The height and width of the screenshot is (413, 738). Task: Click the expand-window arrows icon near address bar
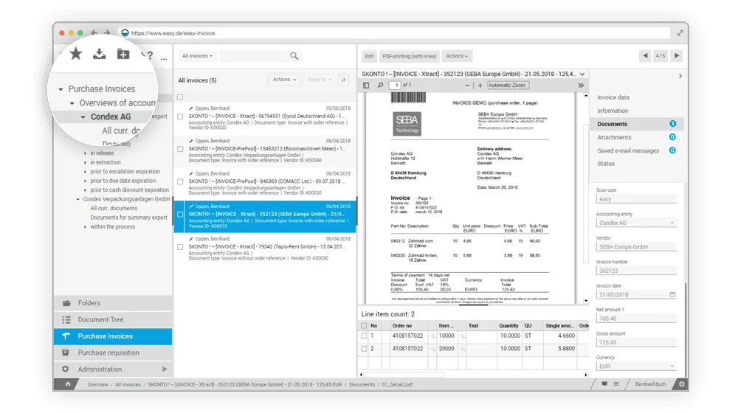(x=680, y=33)
